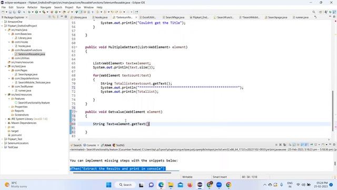This screenshot has width=337, height=190.
Task: Close the Package Explorer tab
Action: coord(27,17)
